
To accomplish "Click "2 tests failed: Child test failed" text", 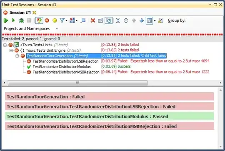I will tap(142, 55).
